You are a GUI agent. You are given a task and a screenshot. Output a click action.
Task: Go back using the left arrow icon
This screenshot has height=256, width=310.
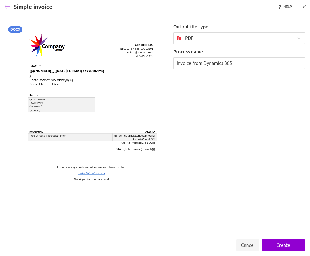coord(7,7)
